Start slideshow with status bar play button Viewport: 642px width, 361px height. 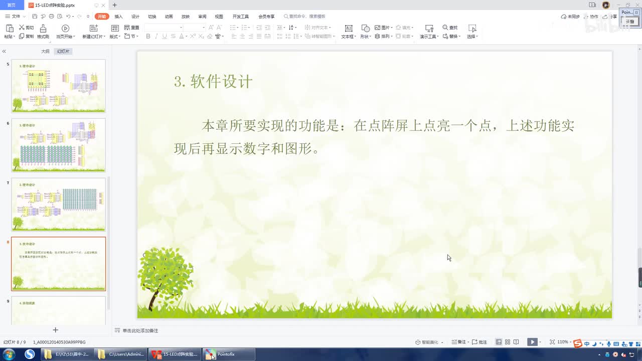pos(532,342)
